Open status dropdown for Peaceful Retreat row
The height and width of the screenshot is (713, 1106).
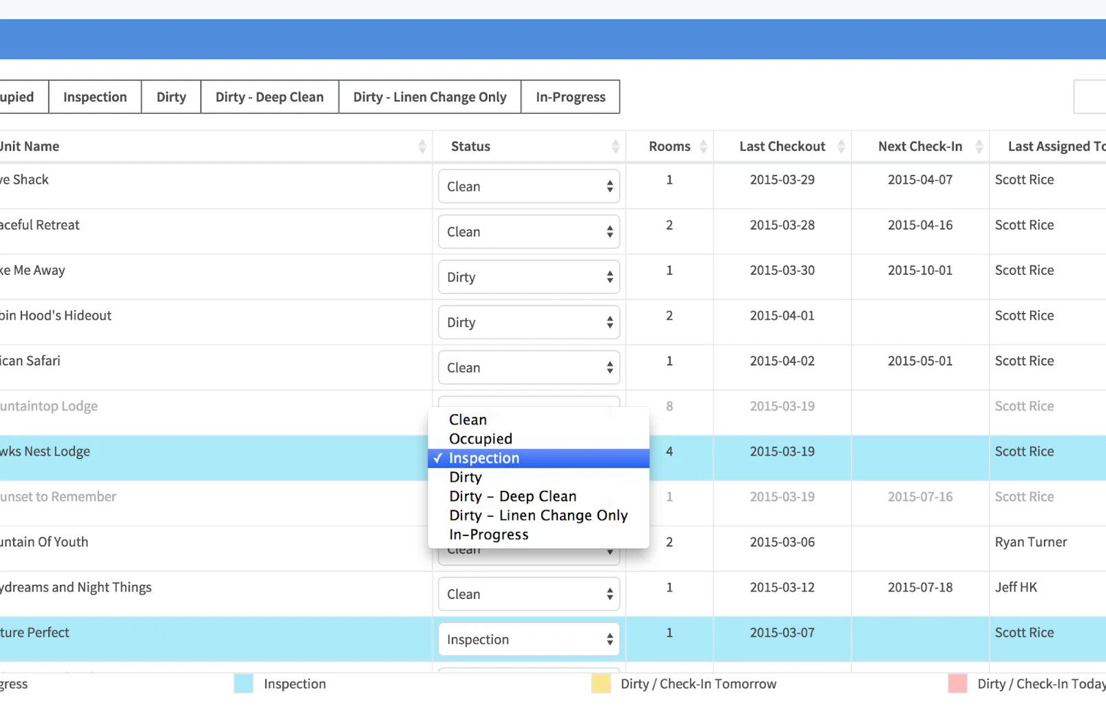529,232
